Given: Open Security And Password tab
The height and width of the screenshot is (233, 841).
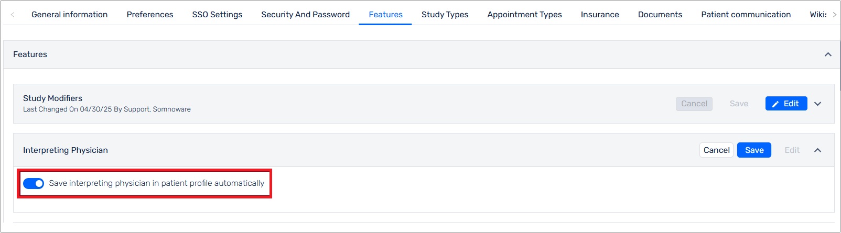Looking at the screenshot, I should click(306, 15).
